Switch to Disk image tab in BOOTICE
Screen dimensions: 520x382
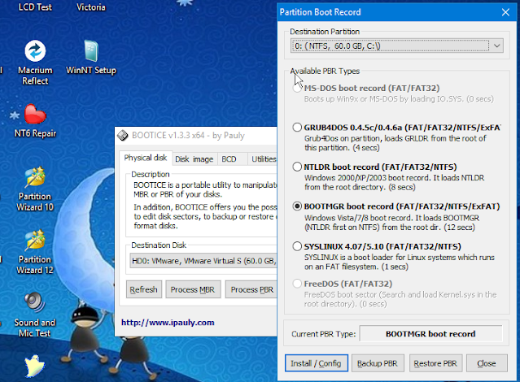194,159
